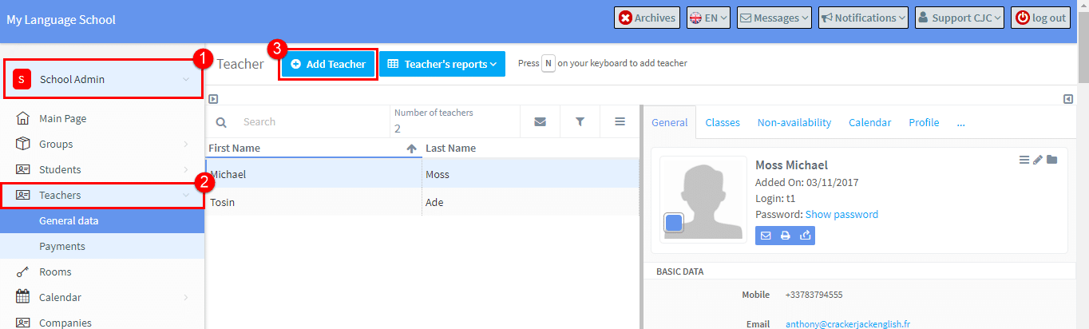Image resolution: width=1089 pixels, height=329 pixels.
Task: Click the teacher email address link
Action: [848, 324]
